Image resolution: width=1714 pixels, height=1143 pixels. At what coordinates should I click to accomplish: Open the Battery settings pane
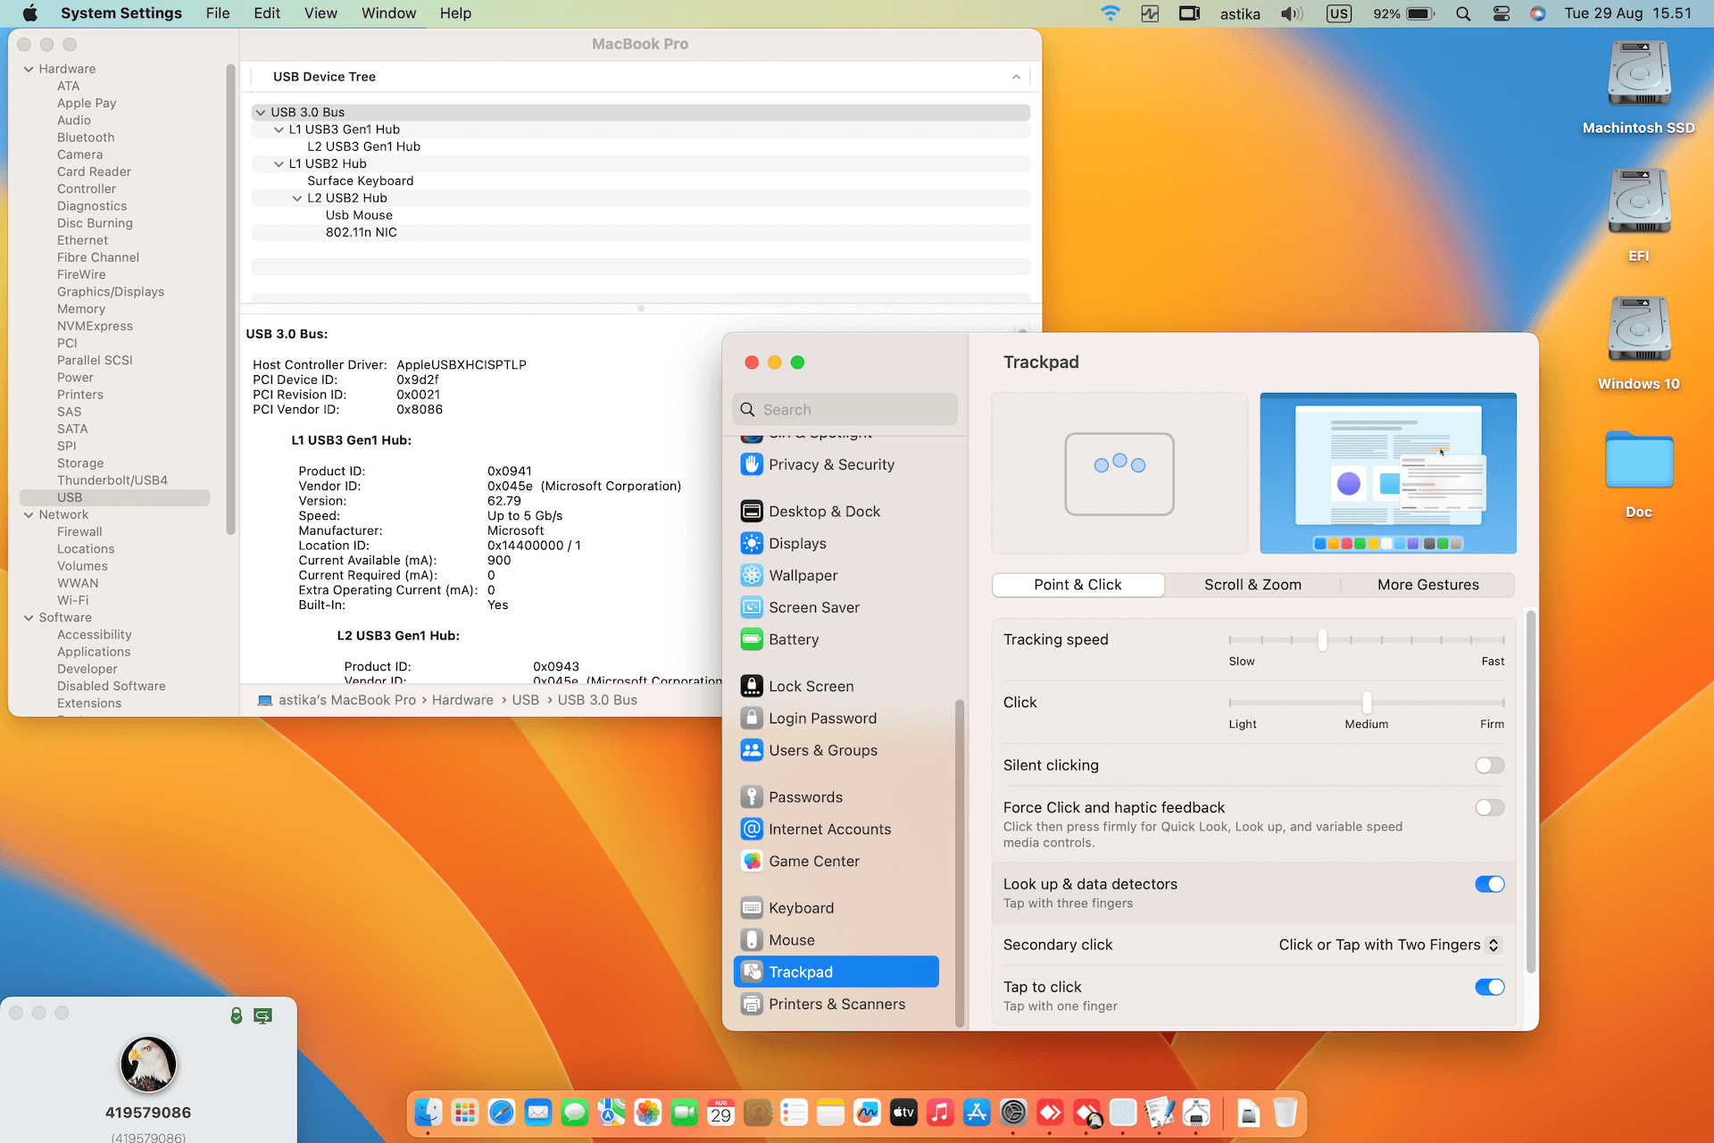tap(793, 639)
